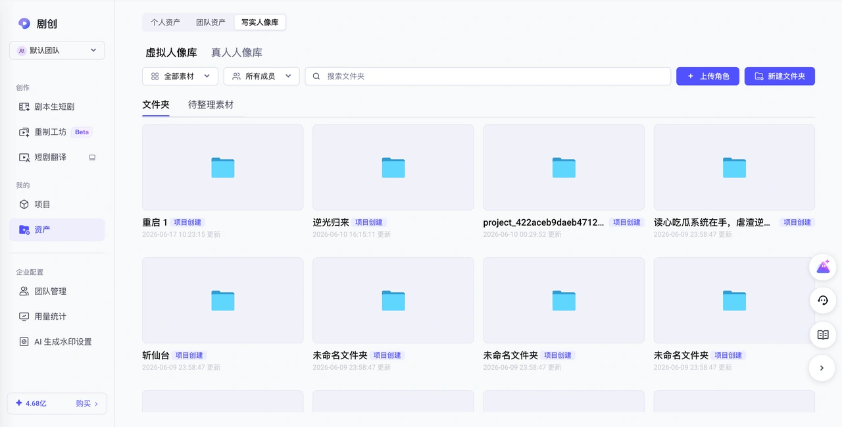
Task: Open the 默认团队 team dropdown
Action: pyautogui.click(x=57, y=50)
